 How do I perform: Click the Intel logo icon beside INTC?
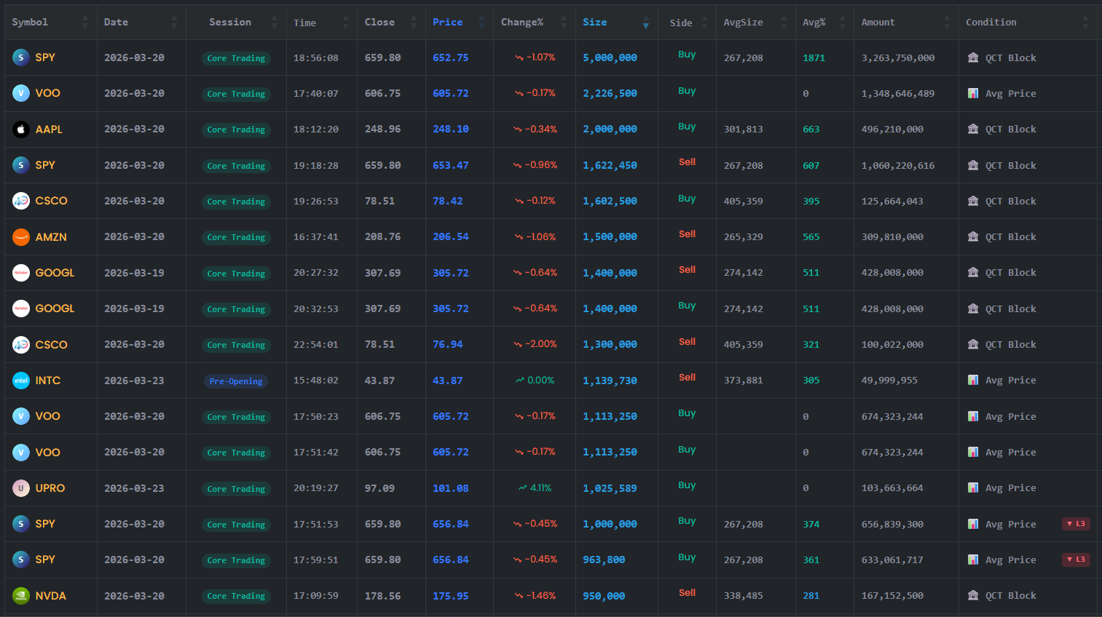[21, 381]
